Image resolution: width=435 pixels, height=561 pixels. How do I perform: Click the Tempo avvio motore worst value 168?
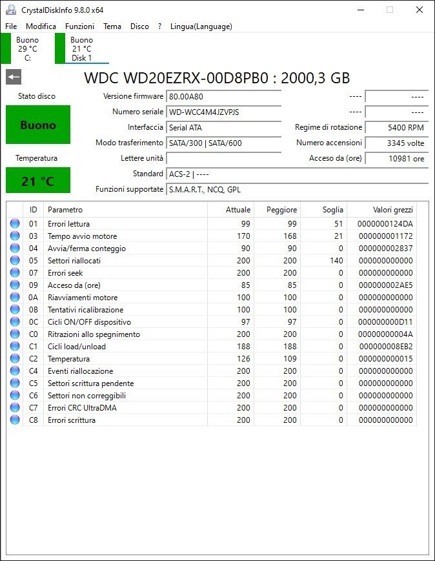click(290, 236)
